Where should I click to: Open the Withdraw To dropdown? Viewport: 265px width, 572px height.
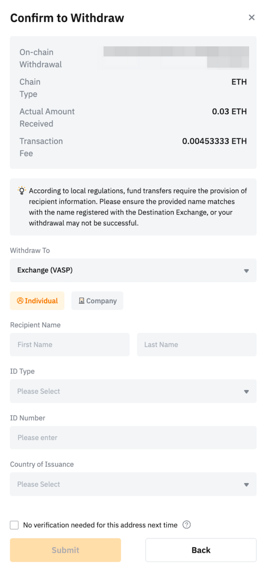(x=133, y=270)
